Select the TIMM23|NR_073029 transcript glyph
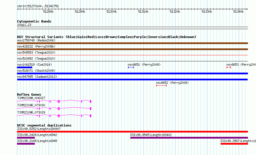Image resolution: width=256 pixels, height=155 pixels. [54, 116]
